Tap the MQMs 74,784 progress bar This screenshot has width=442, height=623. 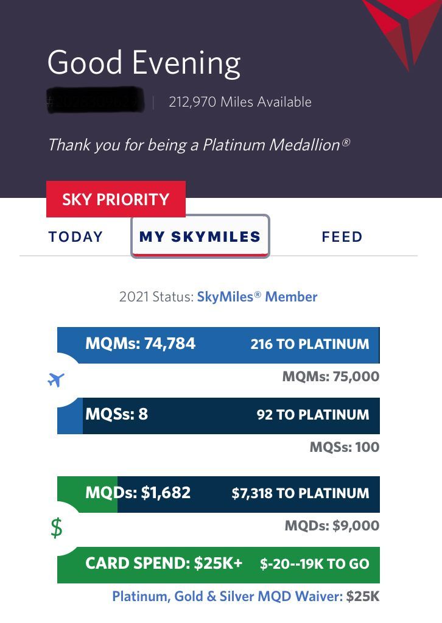coord(218,344)
